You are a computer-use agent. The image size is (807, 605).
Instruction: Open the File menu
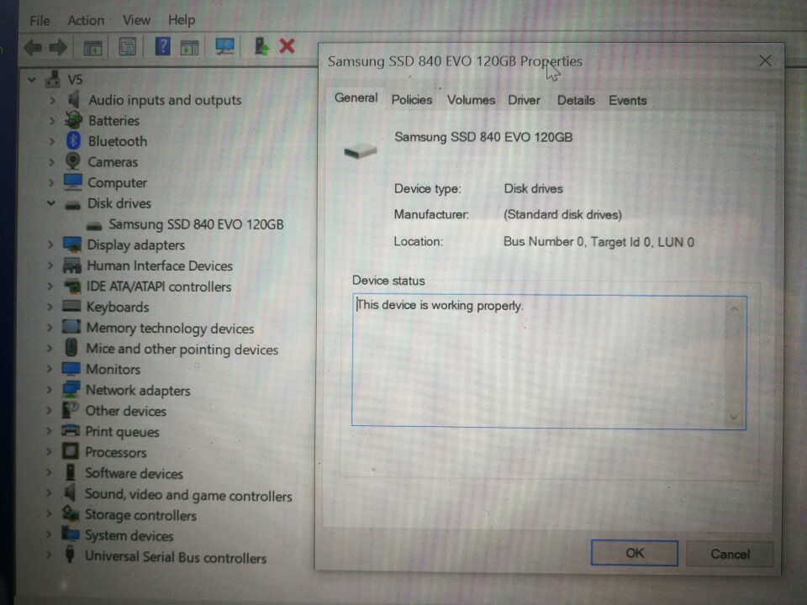(40, 20)
